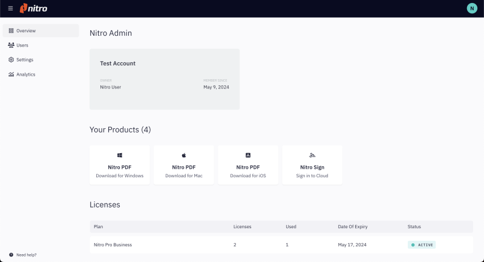Click the Used column header
The width and height of the screenshot is (484, 262).
click(291, 226)
